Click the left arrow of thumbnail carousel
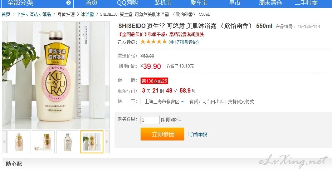The image size is (332, 173). (4, 142)
